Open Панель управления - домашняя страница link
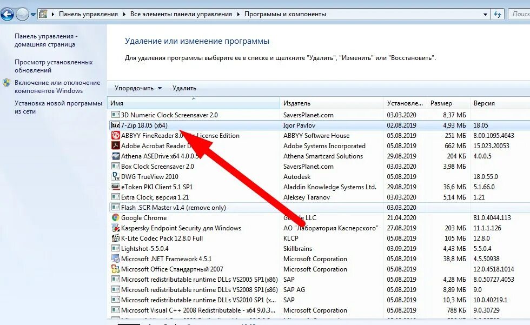530x325 pixels. coord(46,40)
